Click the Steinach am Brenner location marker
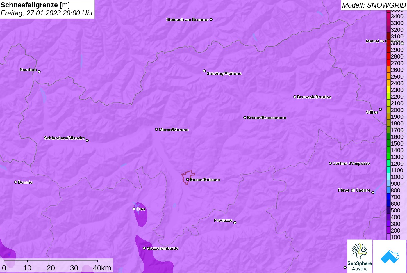This screenshot has height=273, width=407. tap(211, 19)
